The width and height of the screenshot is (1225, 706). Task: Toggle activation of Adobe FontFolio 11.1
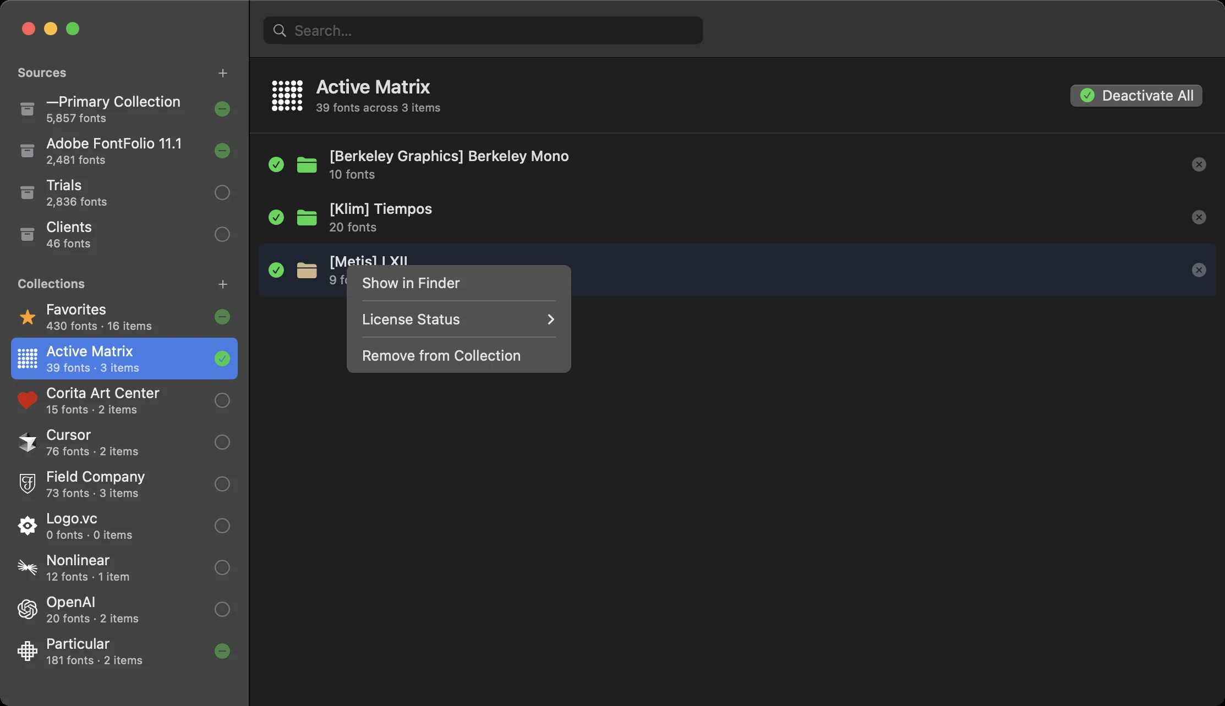coord(222,151)
